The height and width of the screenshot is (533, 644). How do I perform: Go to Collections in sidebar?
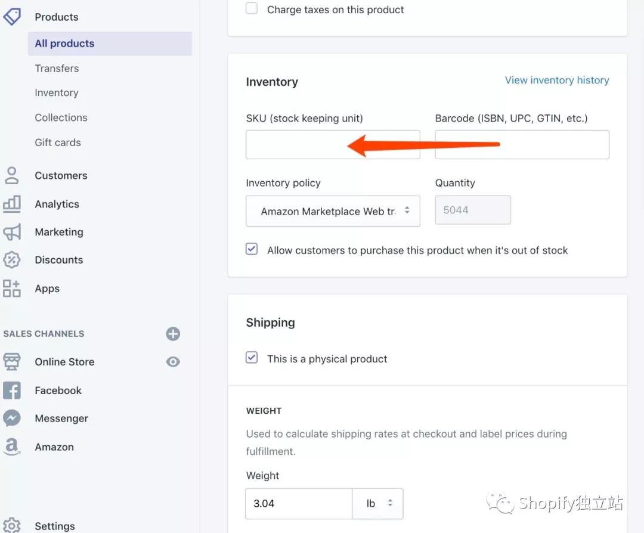[61, 117]
